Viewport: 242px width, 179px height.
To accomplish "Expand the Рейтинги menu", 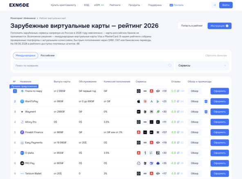I will (116, 5).
